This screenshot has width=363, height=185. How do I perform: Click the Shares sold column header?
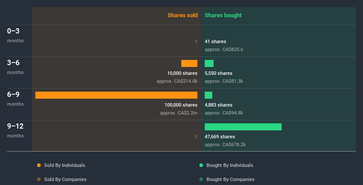point(183,15)
